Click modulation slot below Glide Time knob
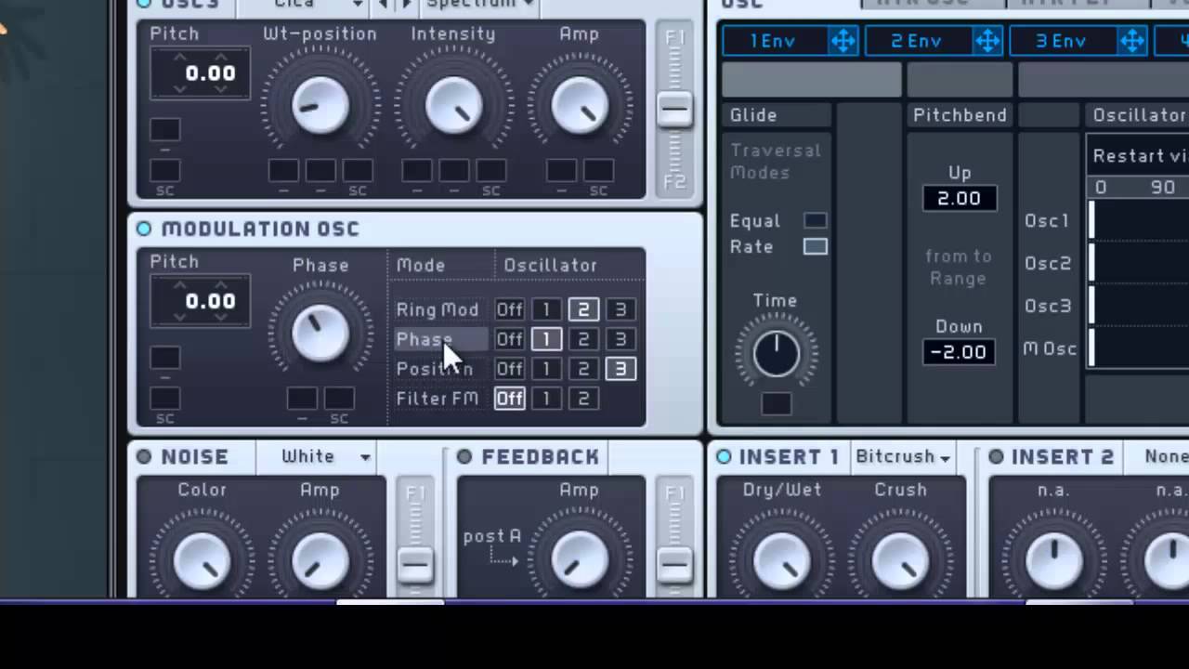 777,404
